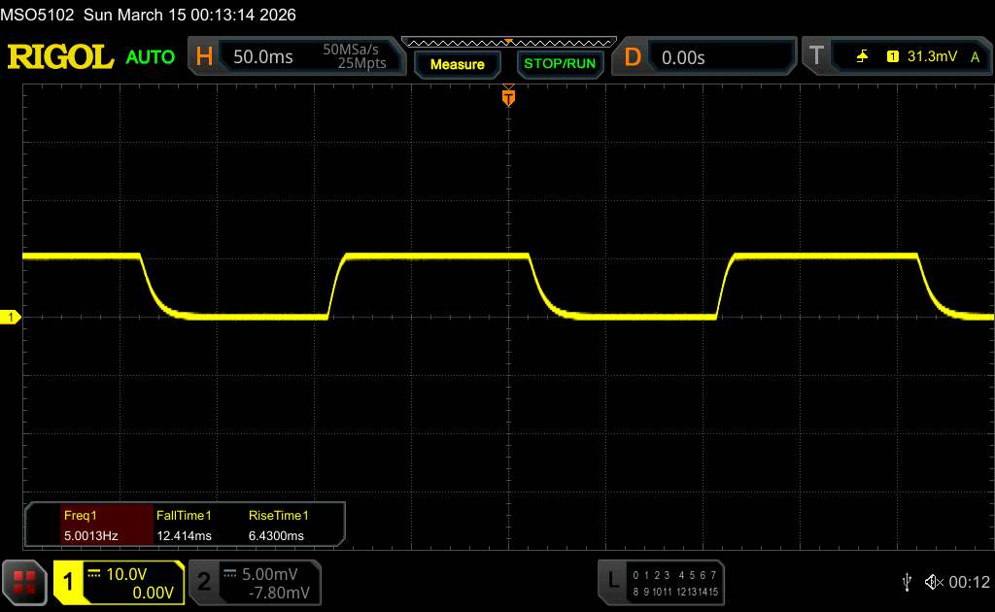Select the Freq1 measurement result

(x=90, y=525)
